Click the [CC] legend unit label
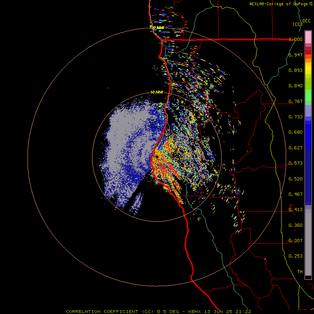Image resolution: width=314 pixels, height=314 pixels. click(298, 24)
